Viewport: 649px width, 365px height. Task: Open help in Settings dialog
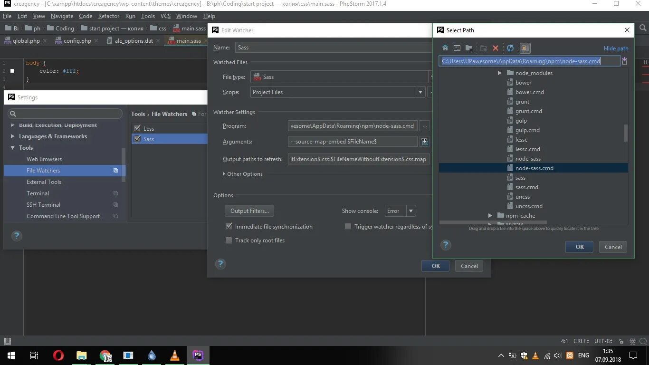point(17,236)
